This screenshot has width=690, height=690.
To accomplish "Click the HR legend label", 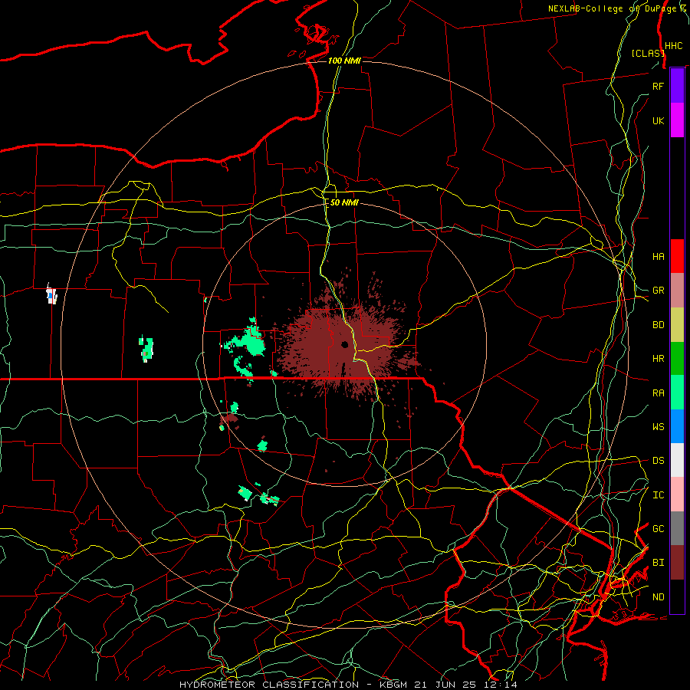I will pyautogui.click(x=658, y=359).
